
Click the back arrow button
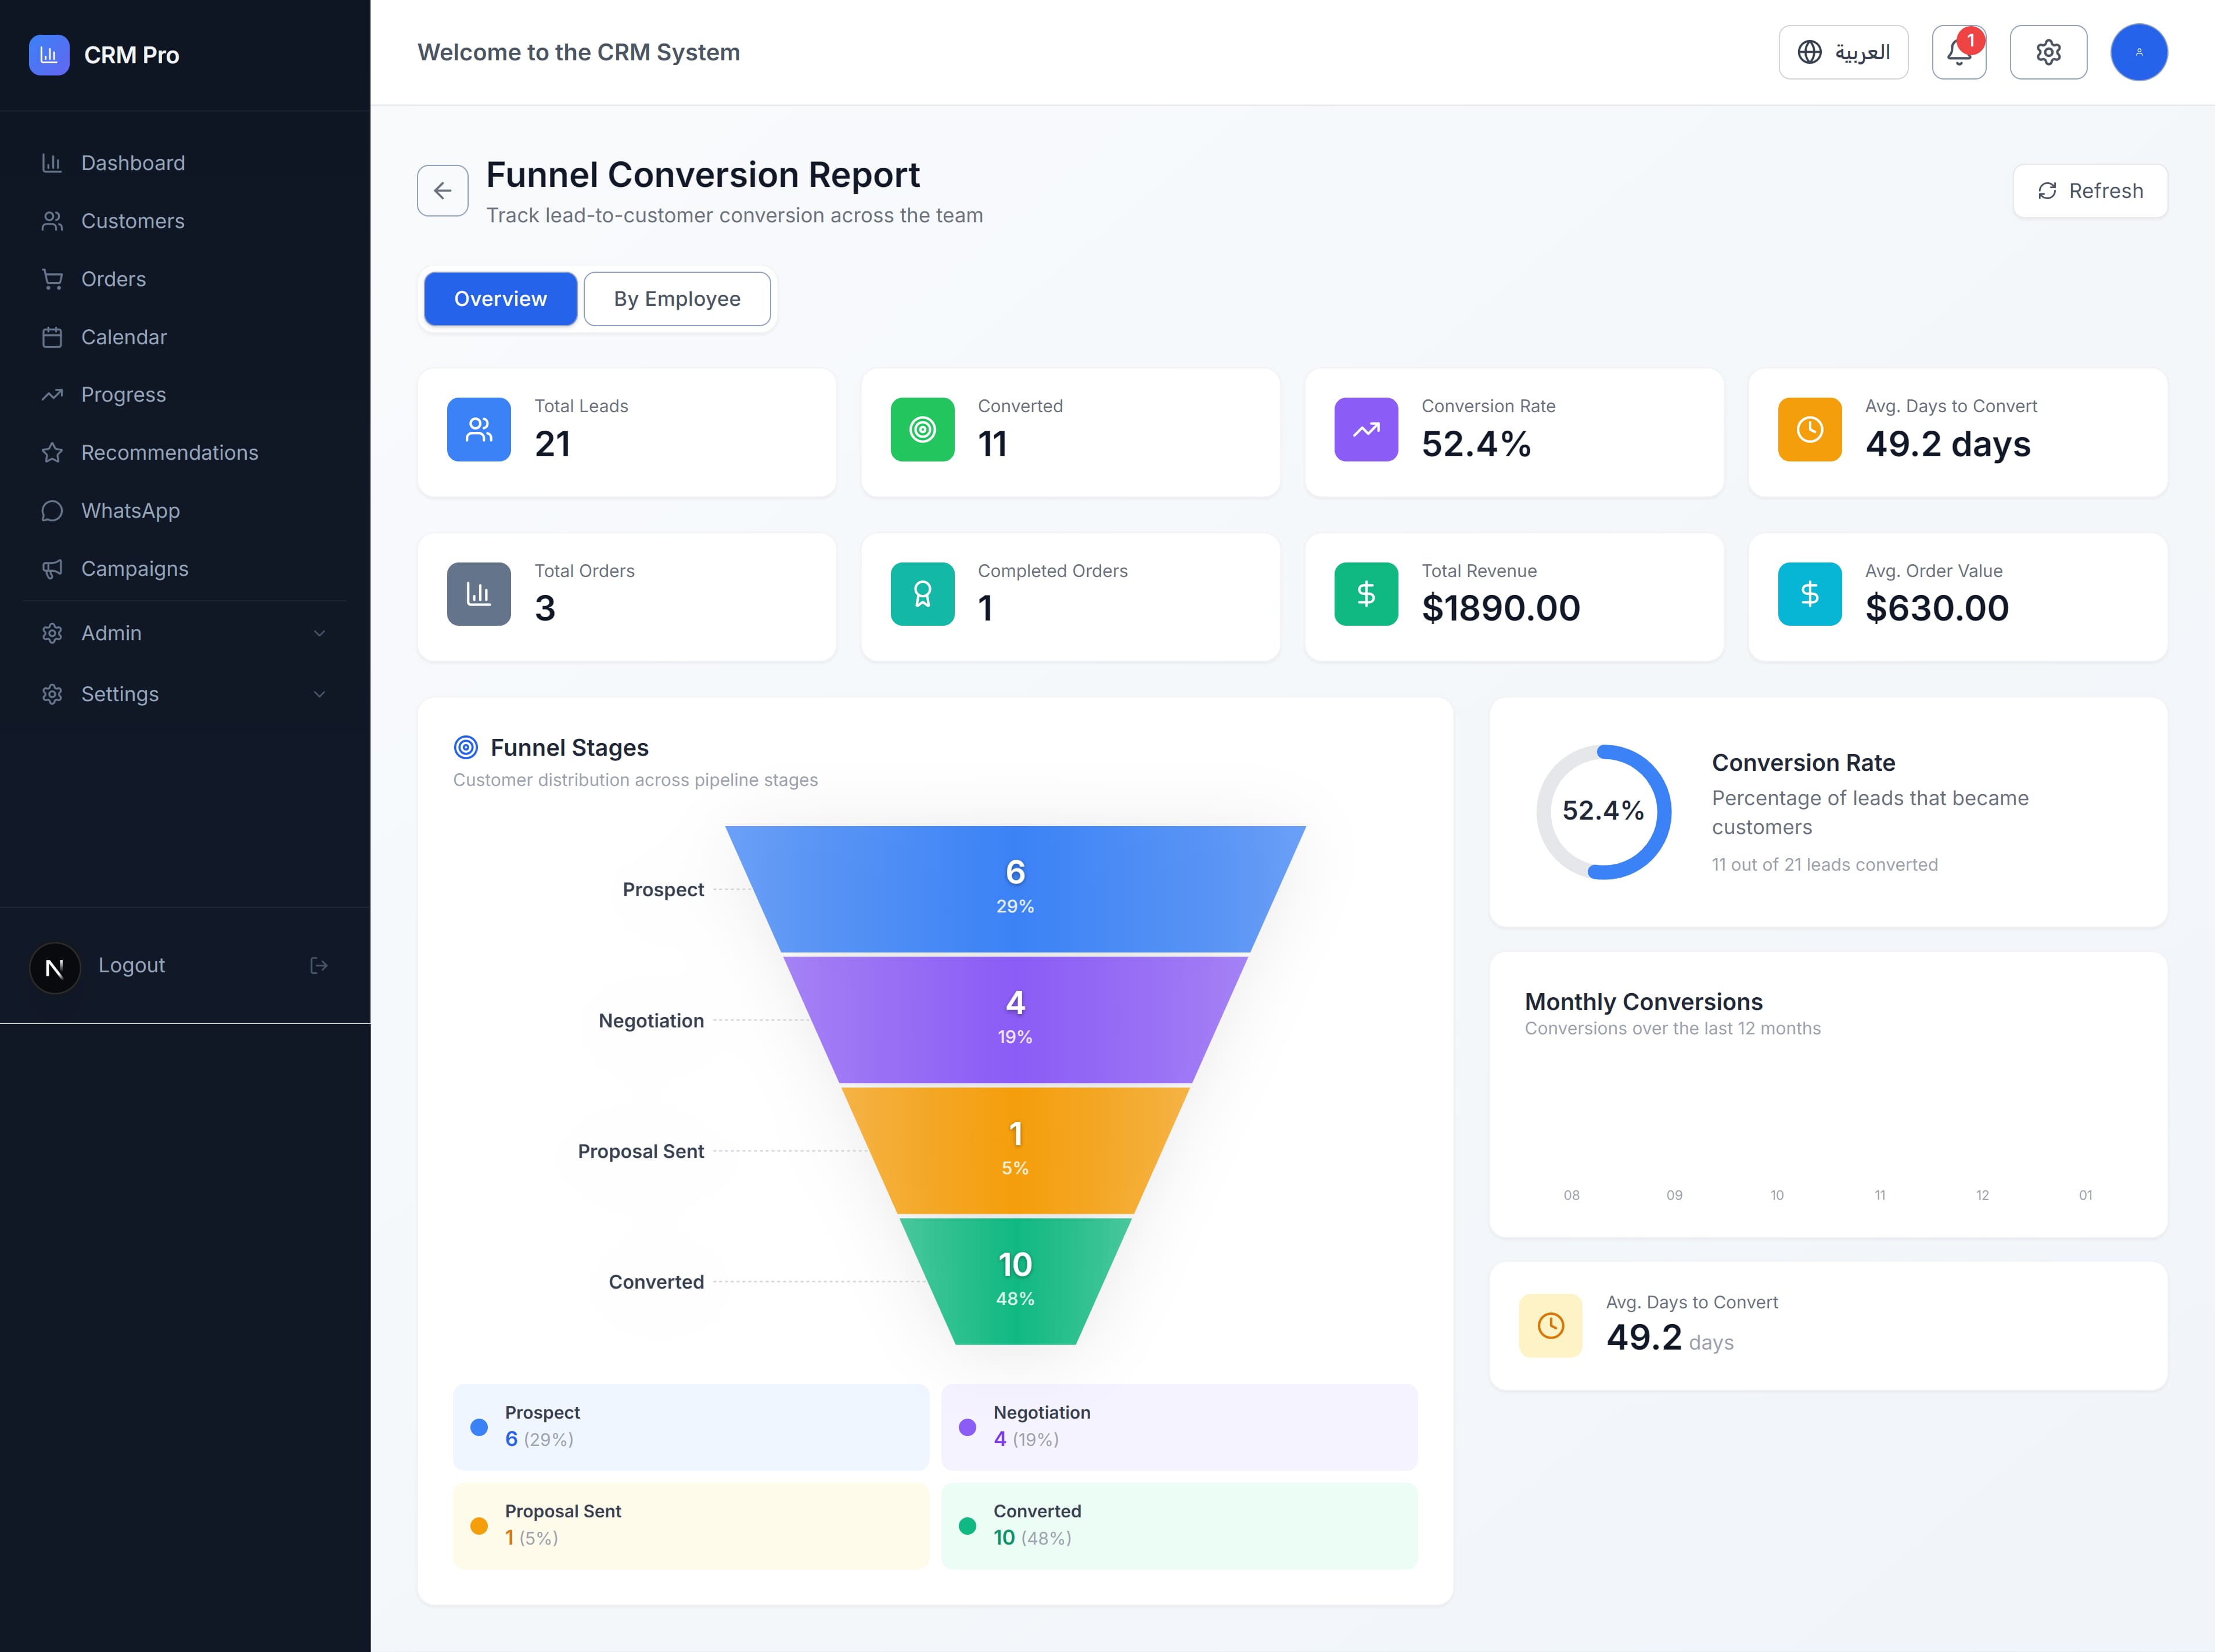click(x=442, y=190)
